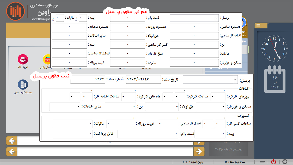Click the left arrow on upper ticker bar
Viewport: 293px width, 165px height.
click(x=12, y=141)
